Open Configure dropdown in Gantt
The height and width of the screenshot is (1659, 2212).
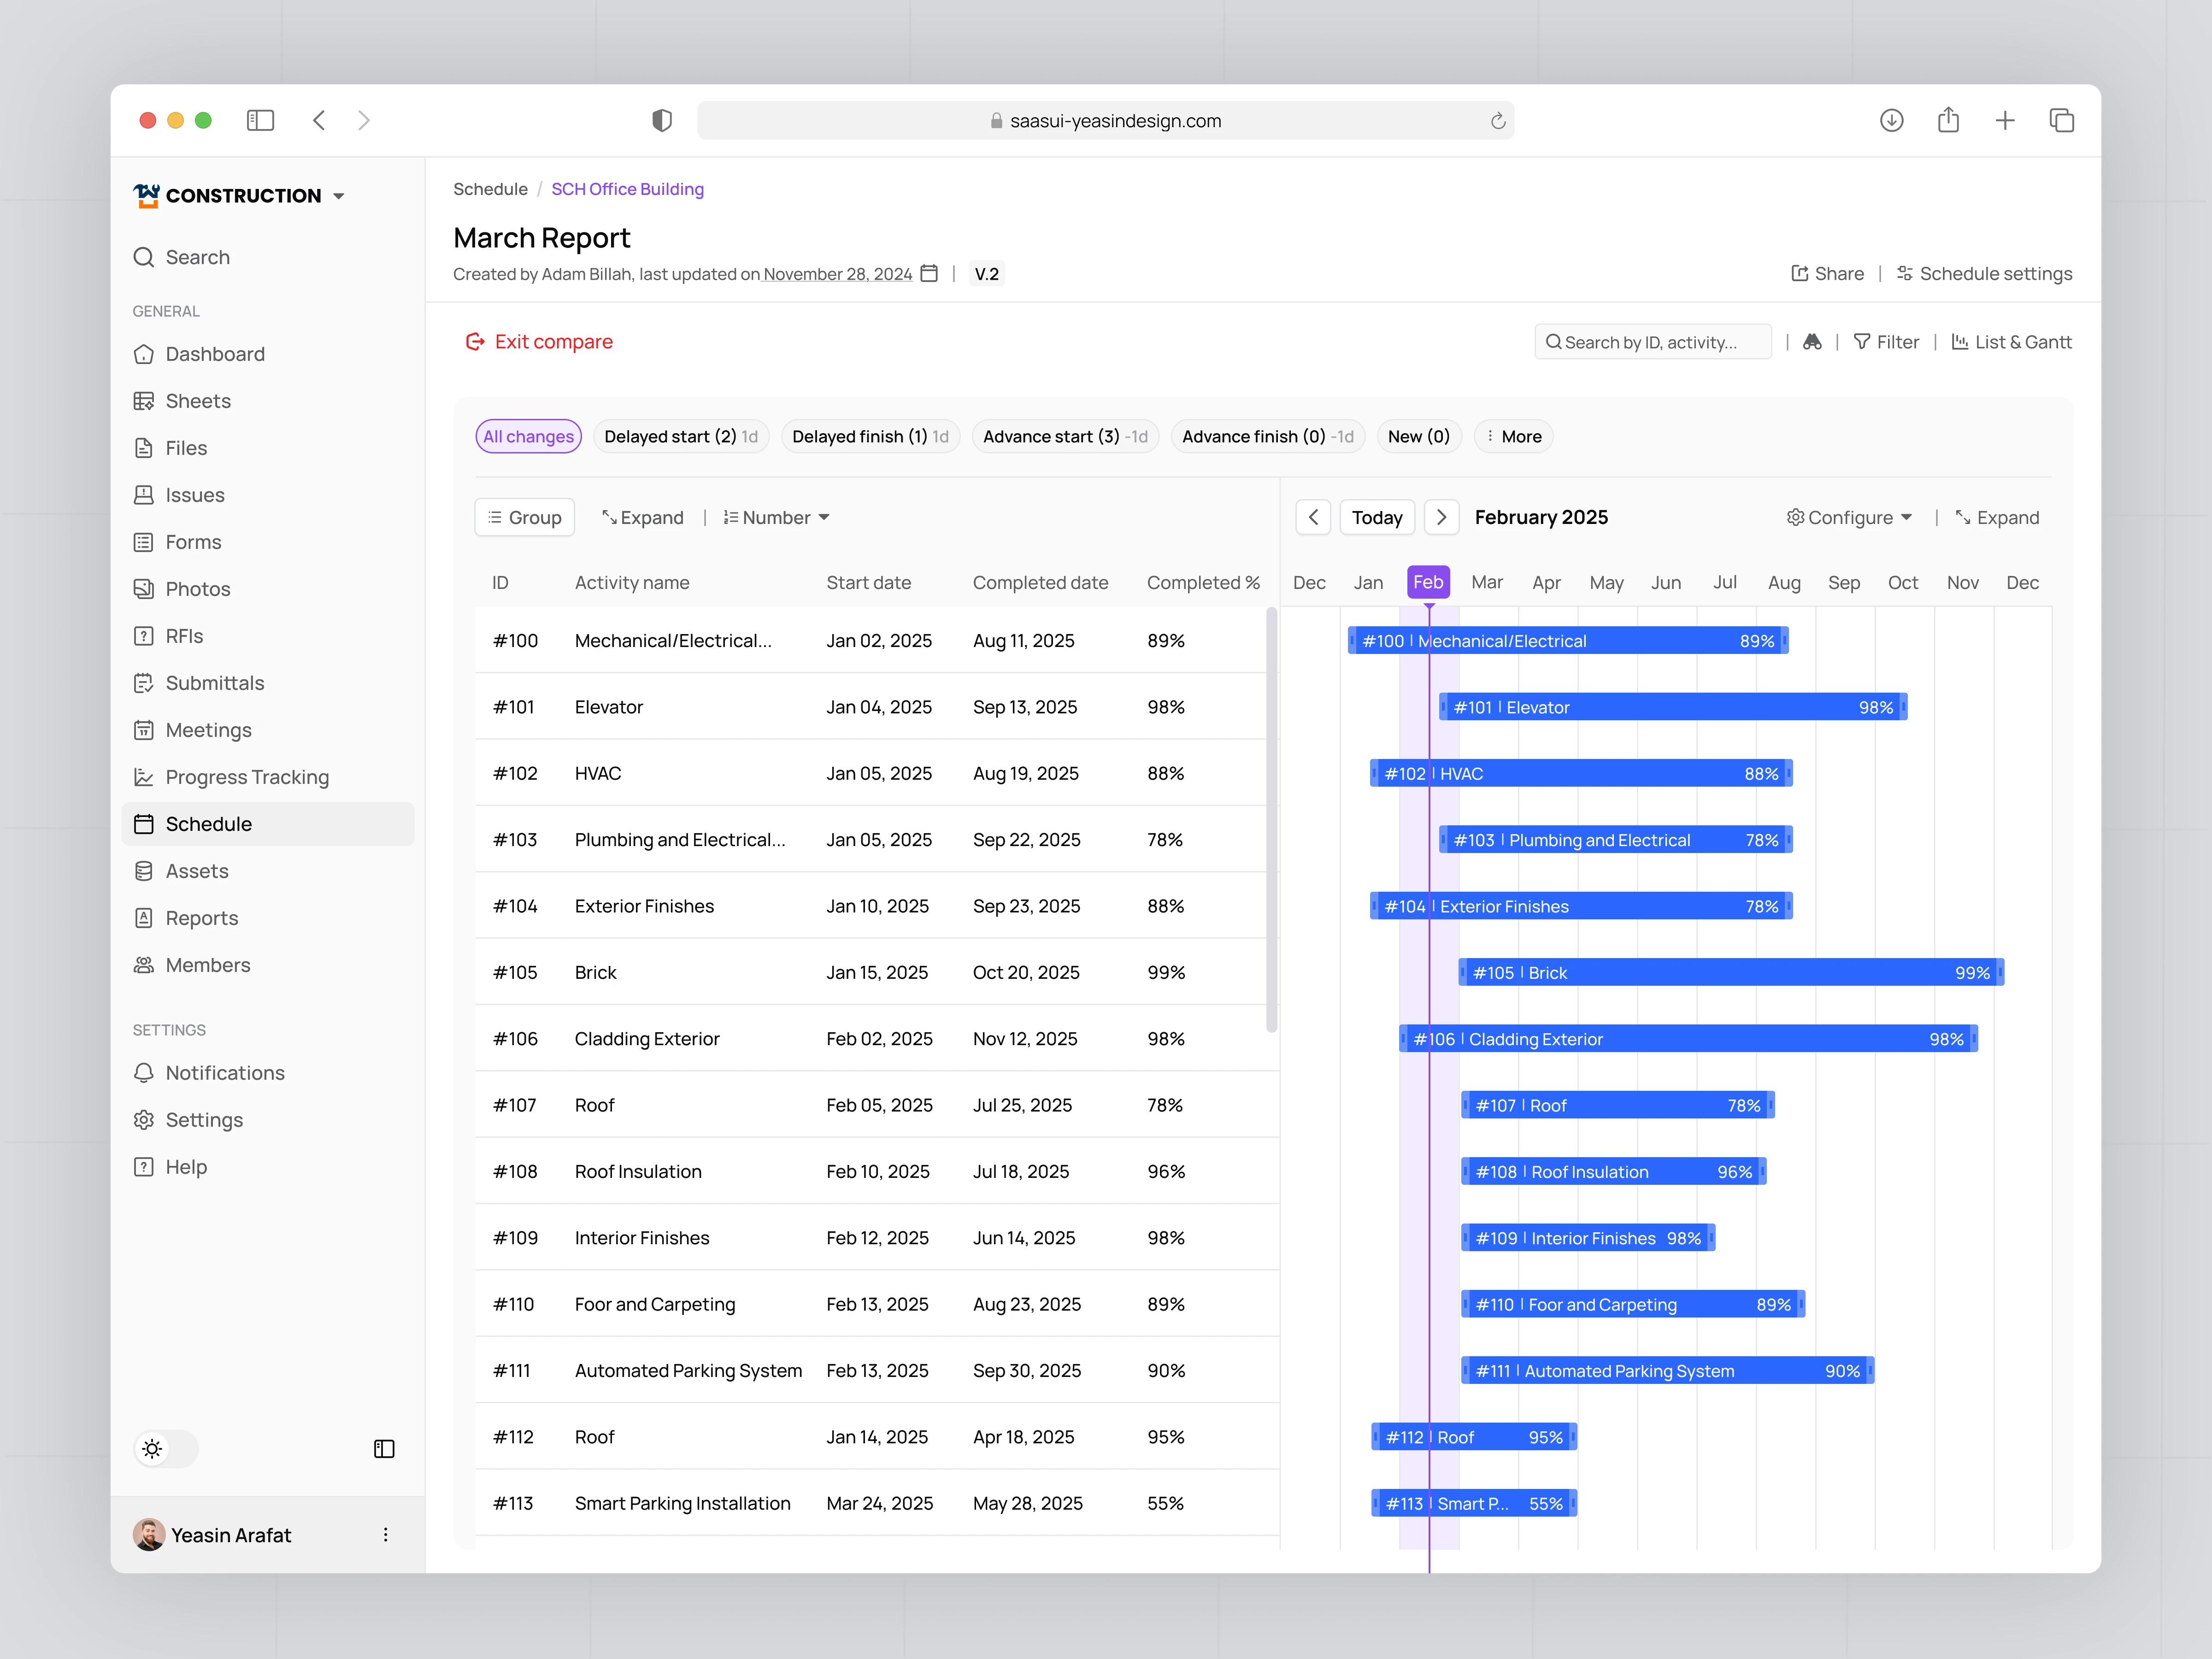pos(1849,517)
